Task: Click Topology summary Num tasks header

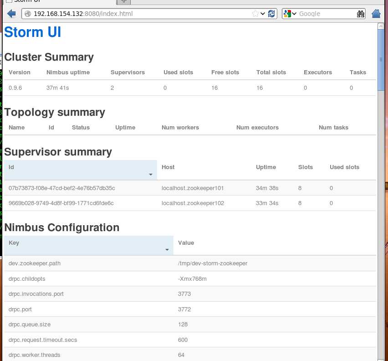Action: (x=333, y=128)
